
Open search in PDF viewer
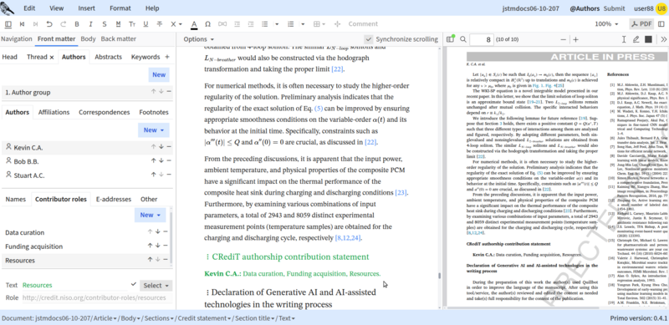click(x=463, y=39)
